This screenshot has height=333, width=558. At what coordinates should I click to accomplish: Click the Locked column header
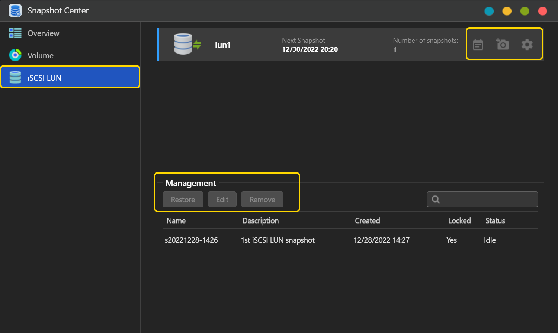coord(459,221)
